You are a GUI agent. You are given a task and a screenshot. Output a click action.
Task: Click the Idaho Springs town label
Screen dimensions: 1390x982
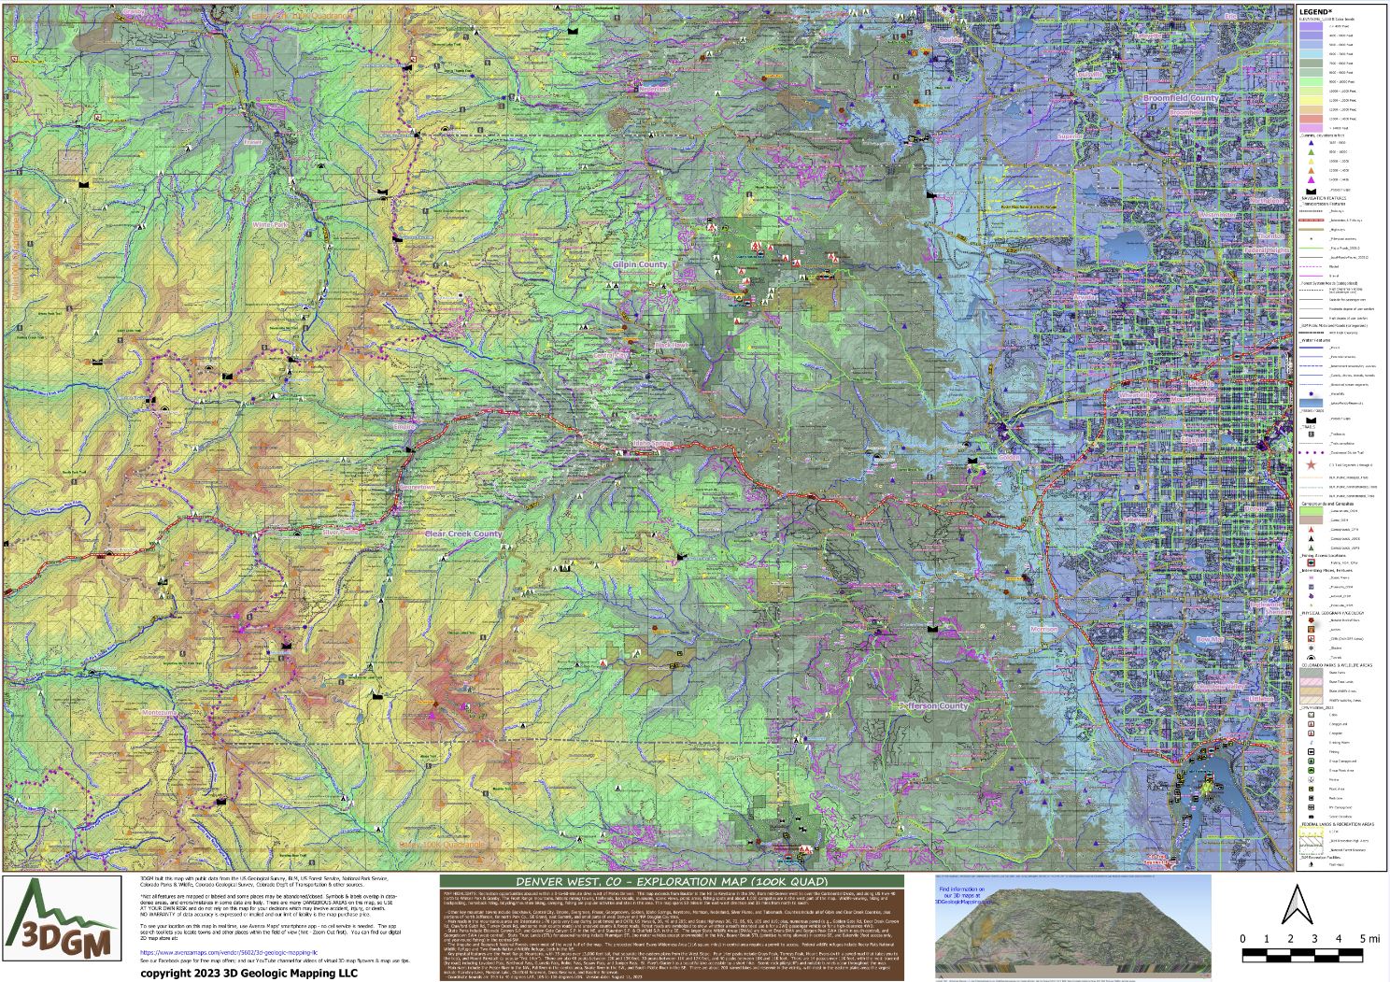[652, 441]
